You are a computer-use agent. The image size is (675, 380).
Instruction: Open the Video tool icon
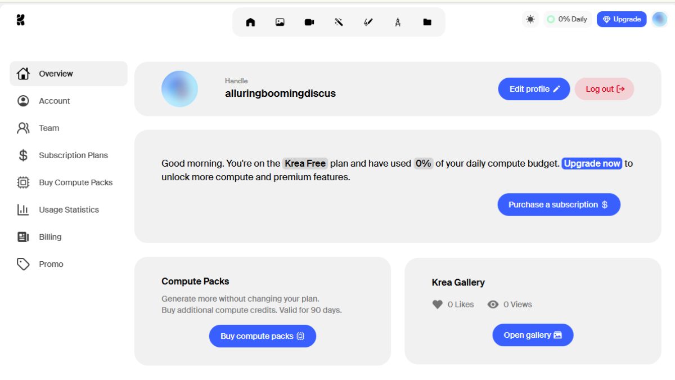pyautogui.click(x=309, y=22)
